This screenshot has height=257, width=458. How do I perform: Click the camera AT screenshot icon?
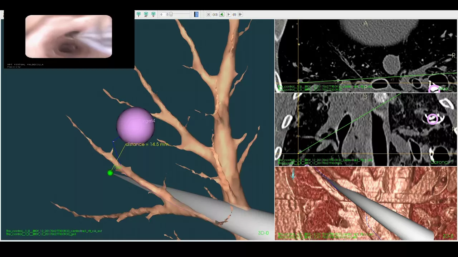pyautogui.click(x=146, y=14)
